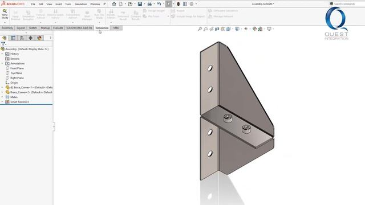Viewport: 365px width, 205px height.
Task: Expand the History tree node
Action: click(2, 54)
